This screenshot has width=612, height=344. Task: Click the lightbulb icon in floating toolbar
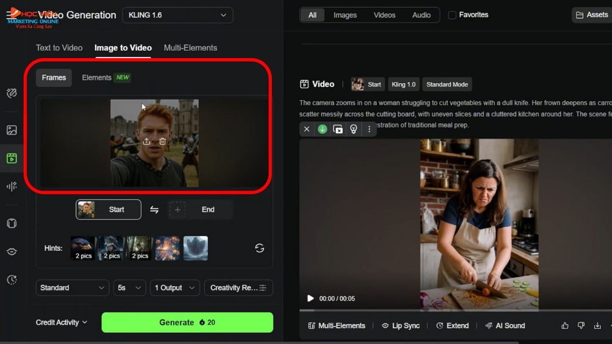click(353, 129)
